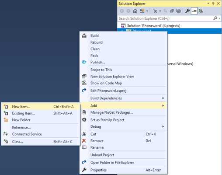Viewport: 222px width, 175px height.
Task: Click Edit Phoneword.csproj
Action: pos(123,91)
